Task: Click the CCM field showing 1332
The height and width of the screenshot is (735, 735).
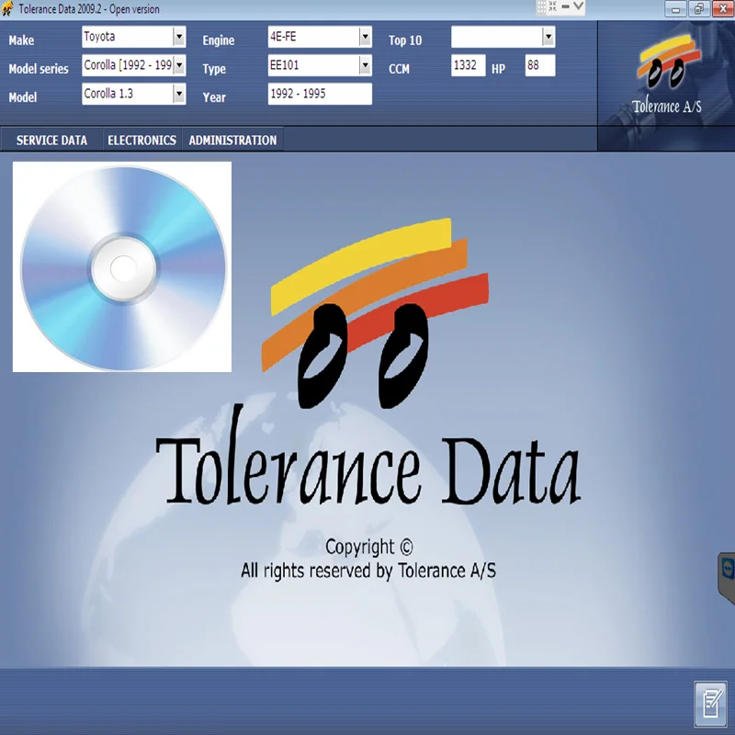Action: click(x=468, y=65)
